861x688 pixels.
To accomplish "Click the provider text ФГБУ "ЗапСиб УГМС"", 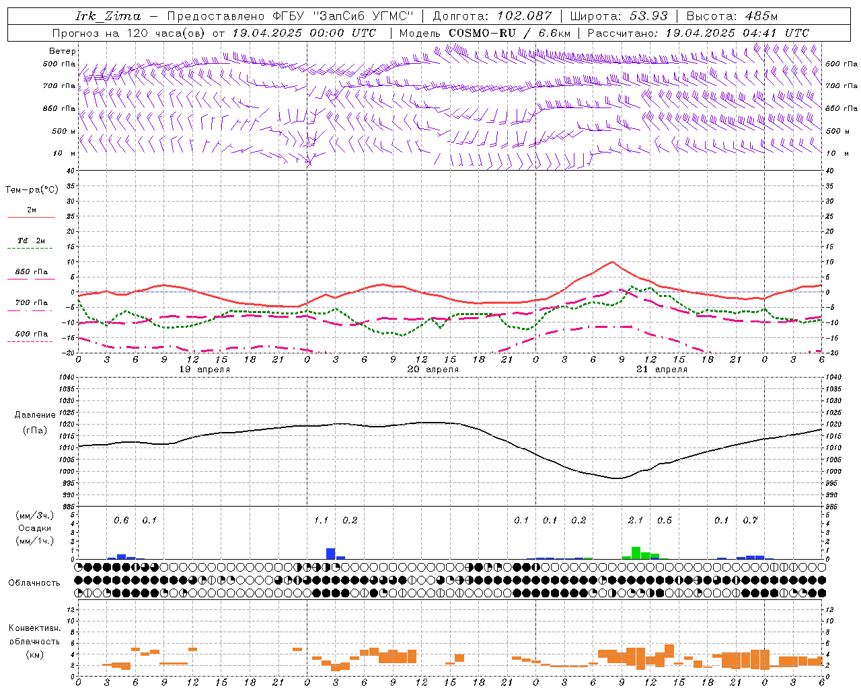I will coord(343,16).
